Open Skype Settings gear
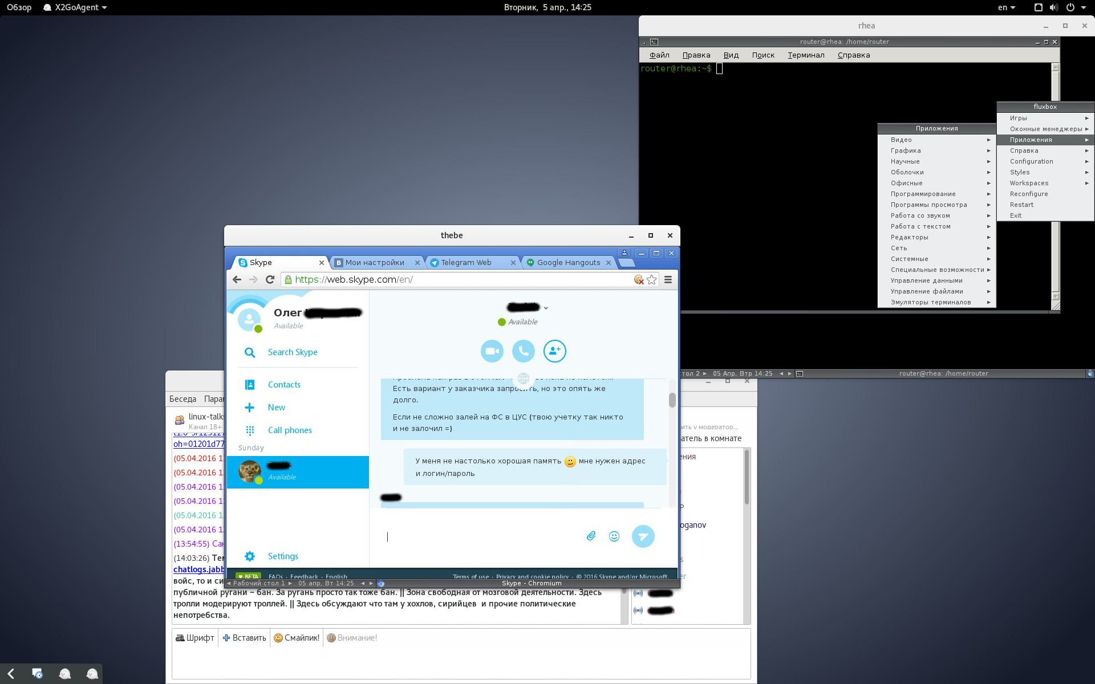Image resolution: width=1095 pixels, height=684 pixels. tap(250, 556)
